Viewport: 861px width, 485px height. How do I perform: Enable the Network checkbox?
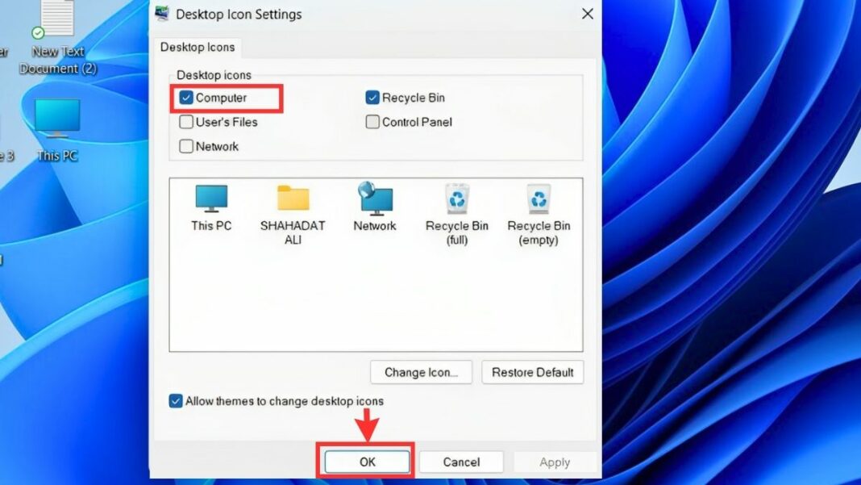[186, 146]
